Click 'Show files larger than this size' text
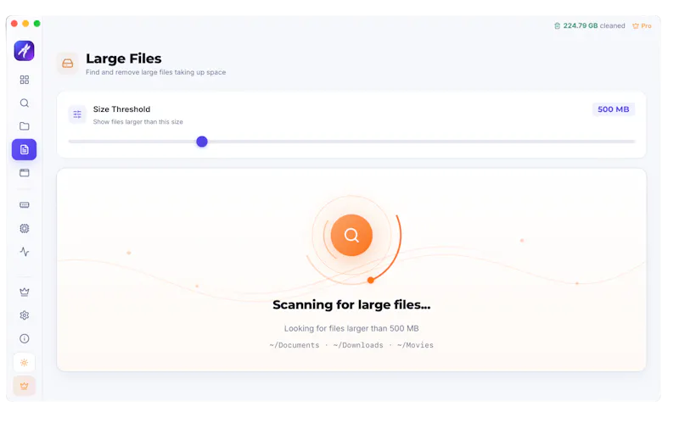Image resolution: width=679 pixels, height=429 pixels. pyautogui.click(x=138, y=122)
